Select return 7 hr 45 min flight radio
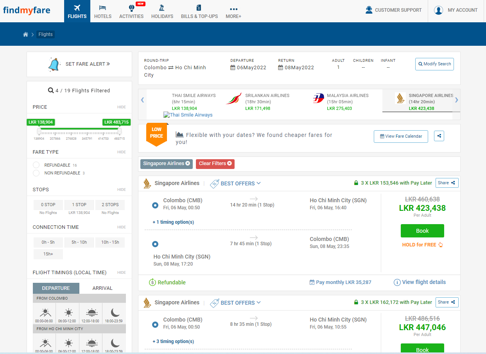This screenshot has height=354, width=486. click(x=155, y=244)
